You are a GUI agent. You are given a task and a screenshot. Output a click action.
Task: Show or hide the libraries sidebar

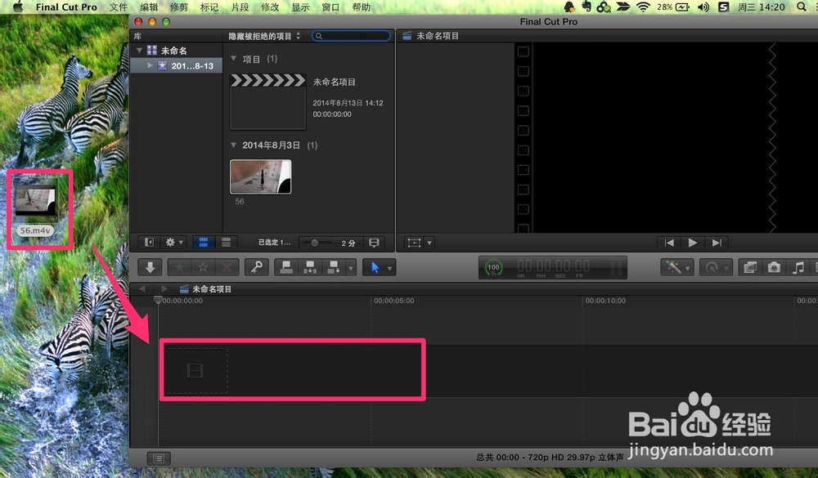click(149, 243)
